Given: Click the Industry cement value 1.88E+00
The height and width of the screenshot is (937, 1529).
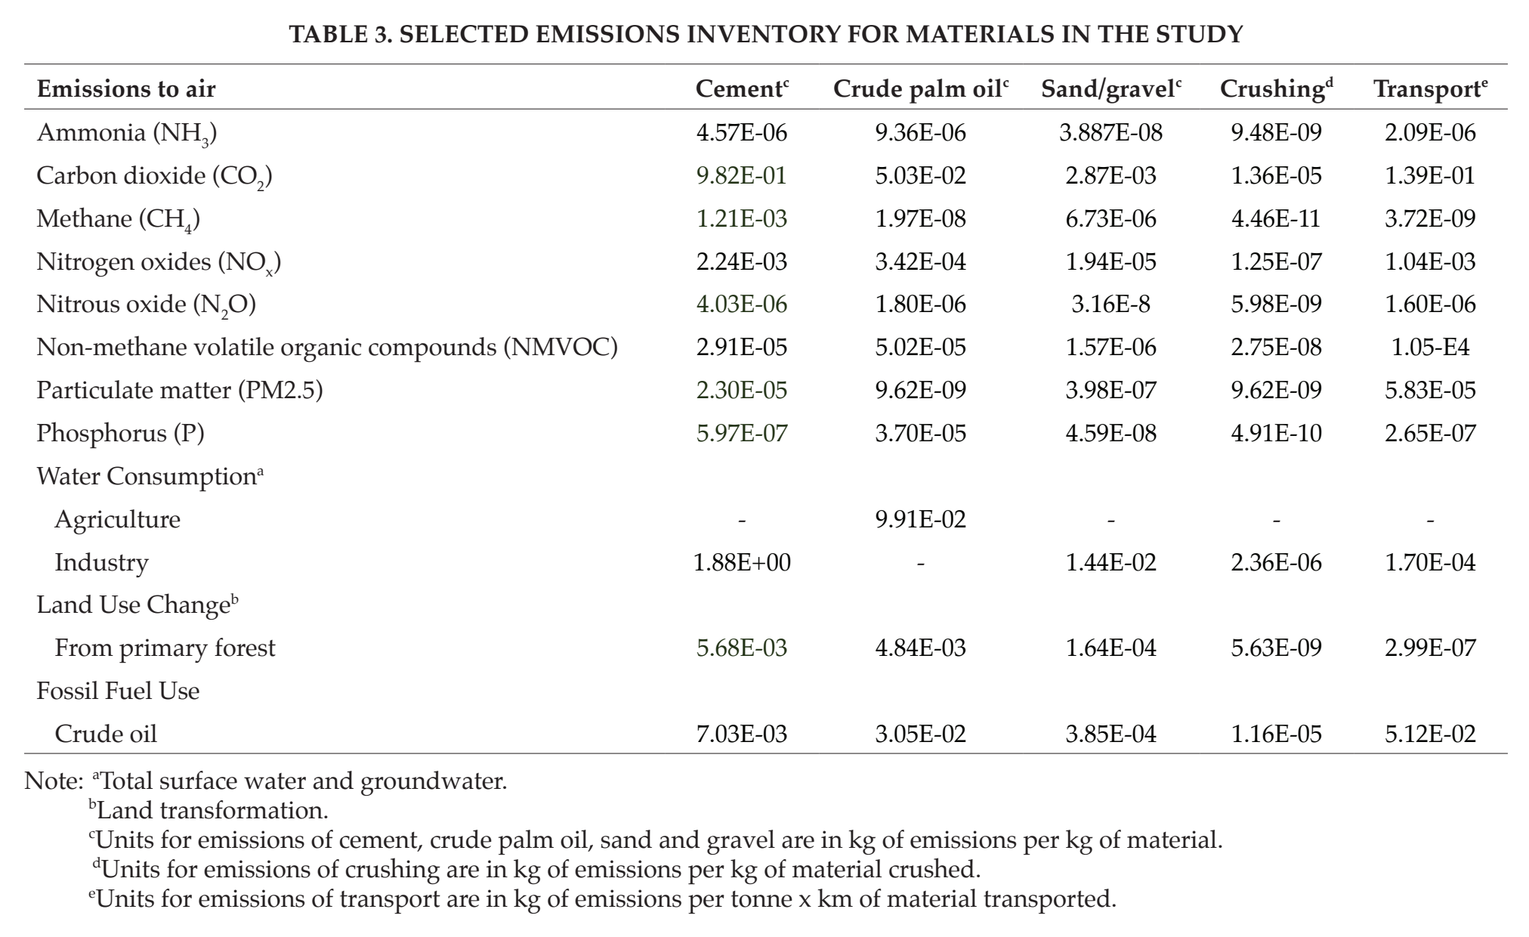Looking at the screenshot, I should pyautogui.click(x=742, y=562).
